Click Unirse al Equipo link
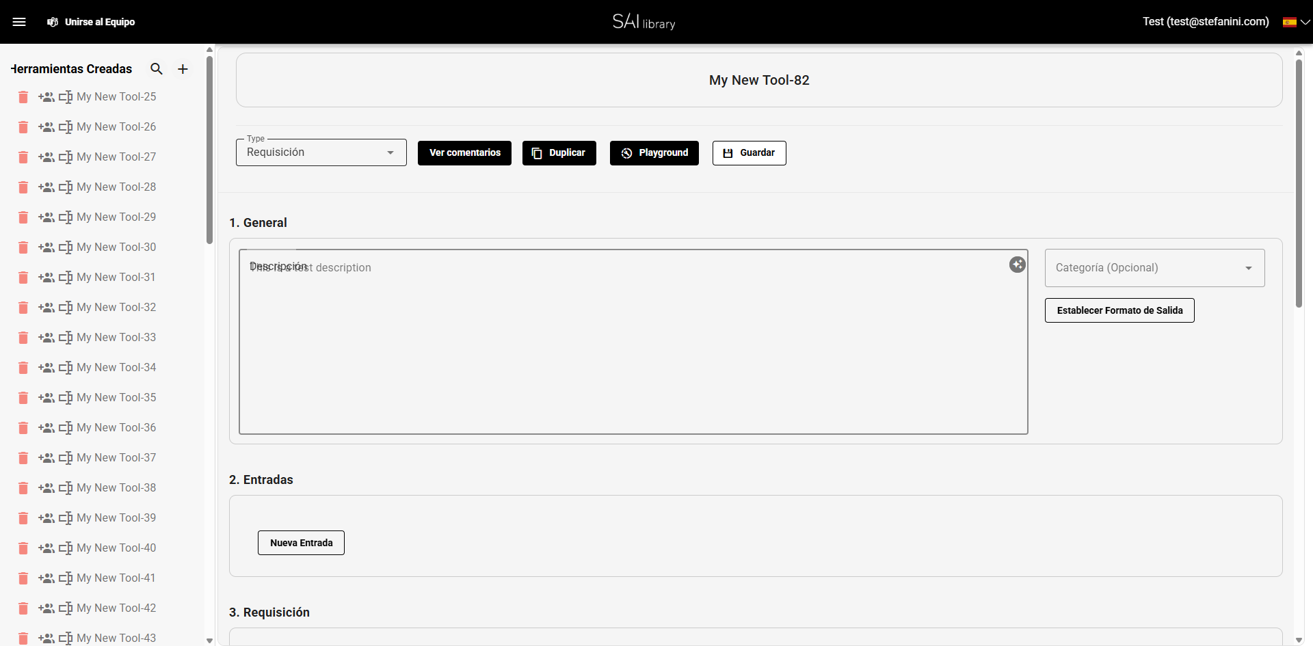The image size is (1313, 646). 91,22
